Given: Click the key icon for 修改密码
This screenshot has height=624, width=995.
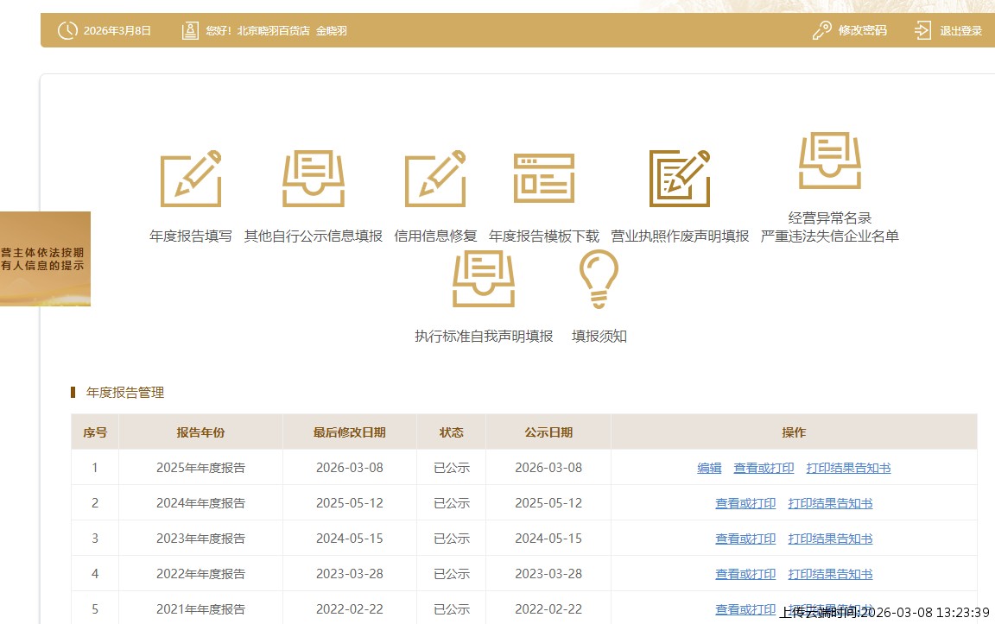Looking at the screenshot, I should [x=821, y=31].
